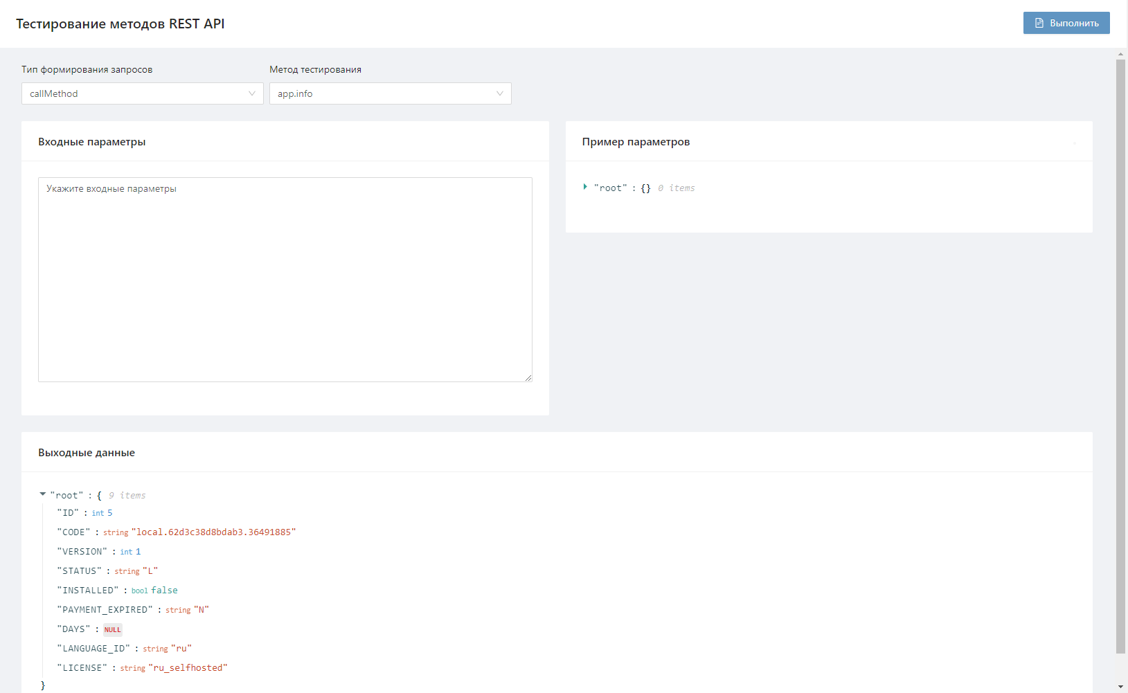This screenshot has width=1128, height=693.
Task: Expand the "root" node in Пример параметров
Action: pyautogui.click(x=585, y=187)
